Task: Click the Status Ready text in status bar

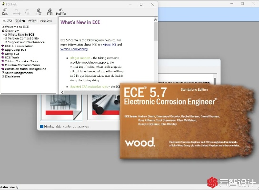Action: coord(9,187)
